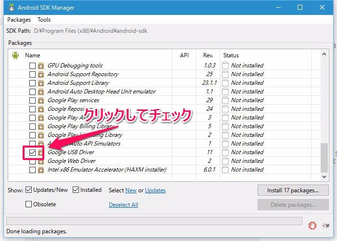337x241 pixels.
Task: Click status icon in Intel x86 Emulator Accelerator row
Action: [x=225, y=170]
